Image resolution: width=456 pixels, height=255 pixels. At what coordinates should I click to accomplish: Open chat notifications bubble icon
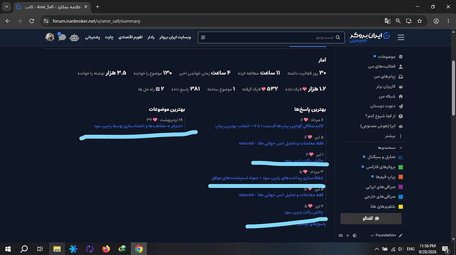click(x=61, y=37)
